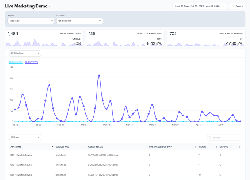Click the highest peak point on chart
Screen dimensions: 250x180
click(x=99, y=76)
